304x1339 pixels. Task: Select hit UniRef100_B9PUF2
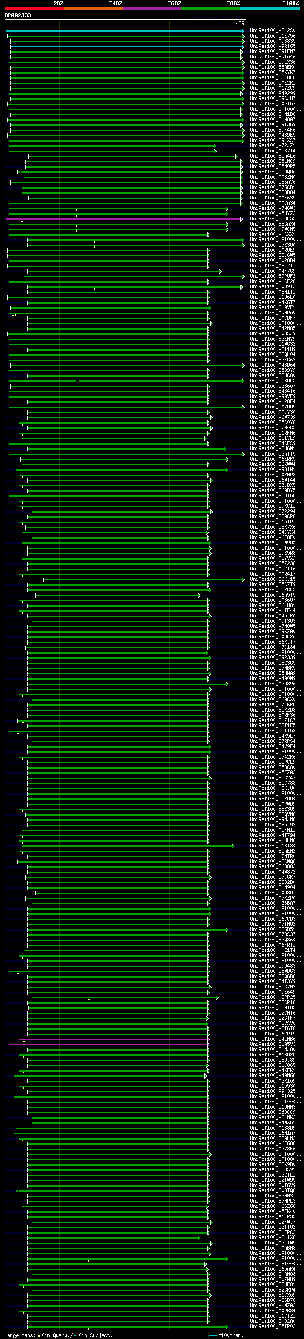(273, 276)
